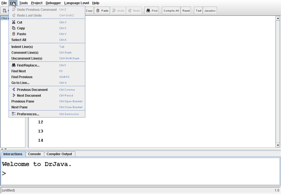Click line number 12 in the editor
This screenshot has width=281, height=194.
(40, 122)
